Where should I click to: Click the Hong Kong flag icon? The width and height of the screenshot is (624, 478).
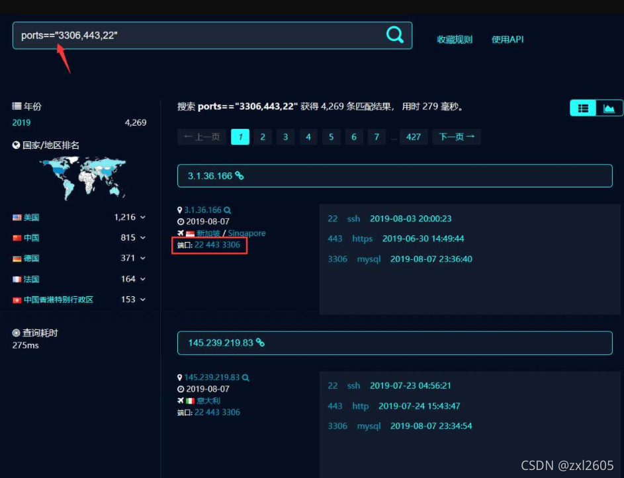pyautogui.click(x=17, y=300)
